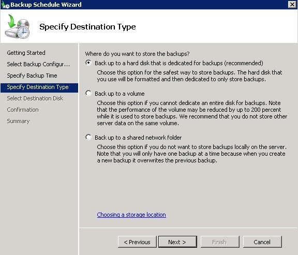Go back with the Previous button

pos(137,242)
